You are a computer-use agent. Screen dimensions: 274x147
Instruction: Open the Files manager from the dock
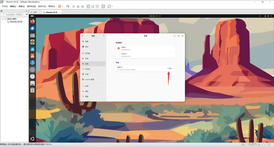point(32,35)
